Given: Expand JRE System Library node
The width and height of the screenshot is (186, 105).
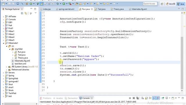Looking at the screenshot, I should [6, 67].
